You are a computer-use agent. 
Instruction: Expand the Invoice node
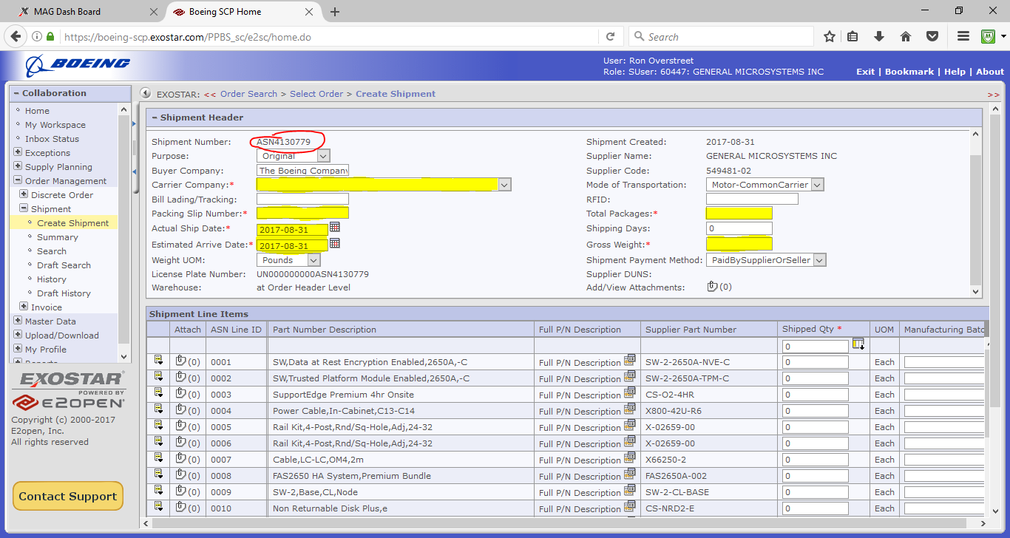24,307
